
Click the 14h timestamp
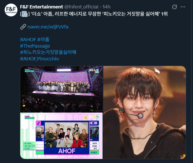pos(106,7)
